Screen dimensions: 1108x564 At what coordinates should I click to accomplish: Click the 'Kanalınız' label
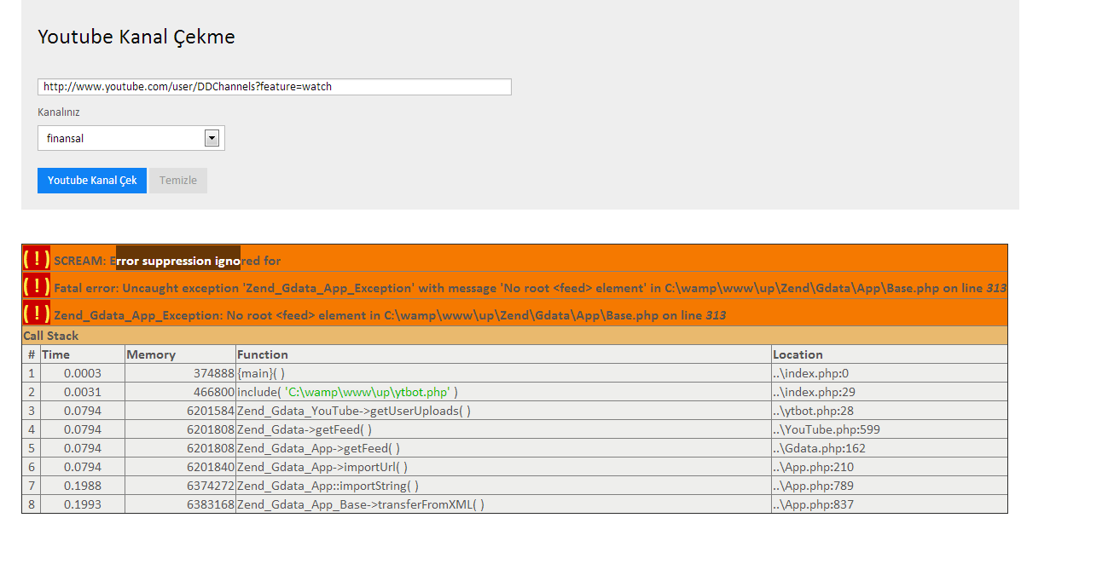pyautogui.click(x=59, y=112)
